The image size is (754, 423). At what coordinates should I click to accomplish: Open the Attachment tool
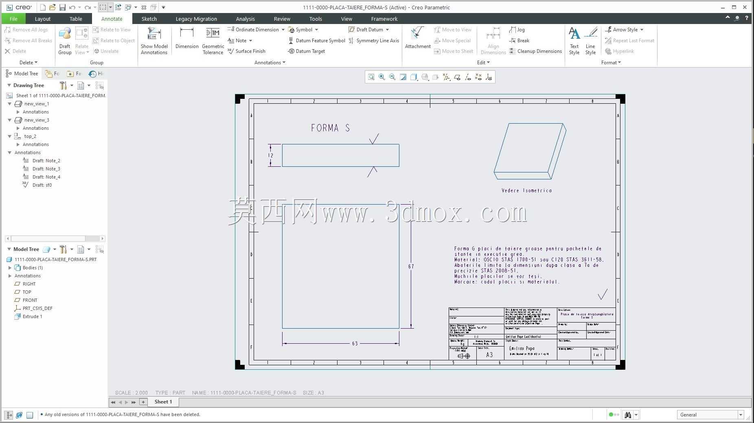coord(418,38)
